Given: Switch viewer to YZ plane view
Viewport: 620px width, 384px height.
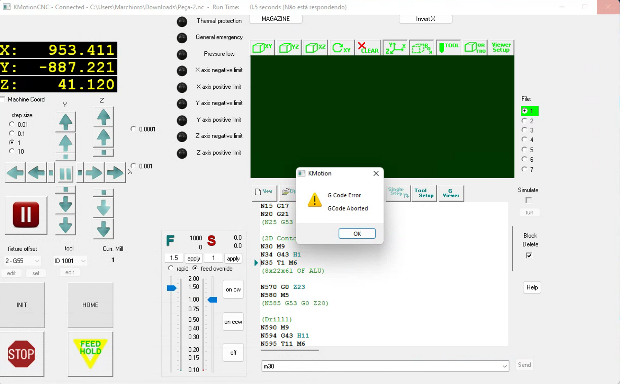Looking at the screenshot, I should pos(289,48).
